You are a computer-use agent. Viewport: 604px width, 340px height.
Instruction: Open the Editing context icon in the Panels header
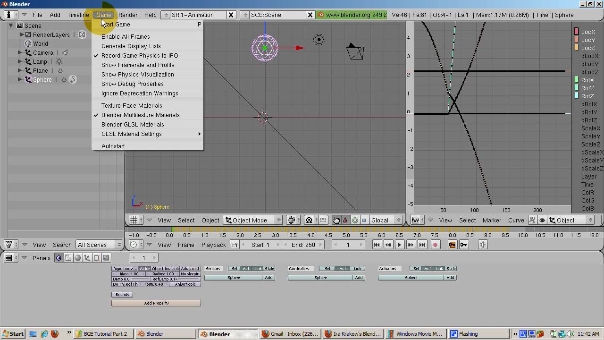tap(97, 258)
